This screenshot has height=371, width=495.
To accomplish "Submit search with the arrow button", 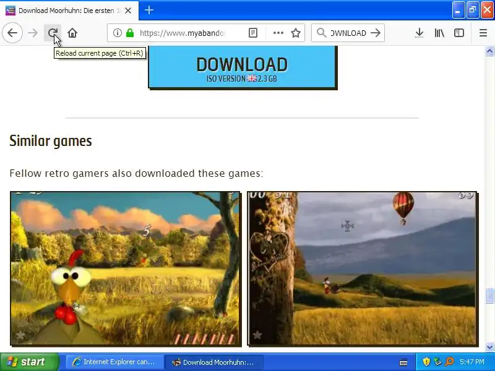I will [376, 33].
